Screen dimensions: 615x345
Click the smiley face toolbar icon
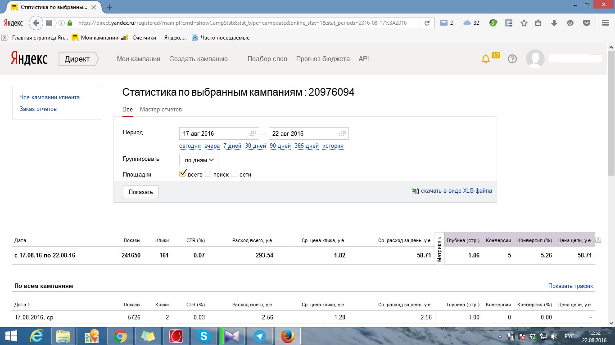570,23
